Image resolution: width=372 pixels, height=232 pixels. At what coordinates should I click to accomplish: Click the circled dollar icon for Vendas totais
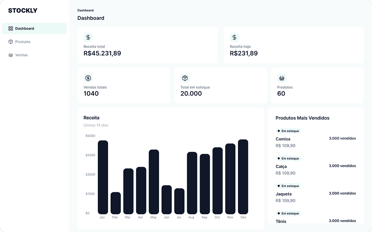[88, 78]
